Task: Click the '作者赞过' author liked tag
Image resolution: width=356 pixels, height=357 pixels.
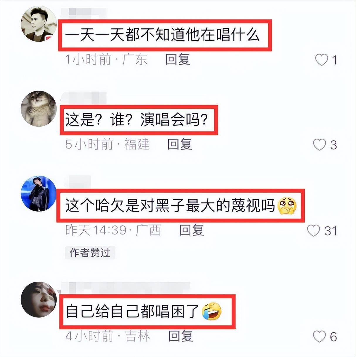Action: tap(90, 252)
